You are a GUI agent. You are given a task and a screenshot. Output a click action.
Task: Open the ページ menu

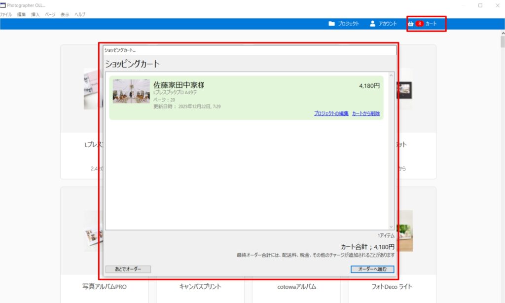tap(50, 14)
